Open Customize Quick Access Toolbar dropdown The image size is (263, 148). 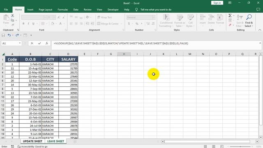[31, 35]
